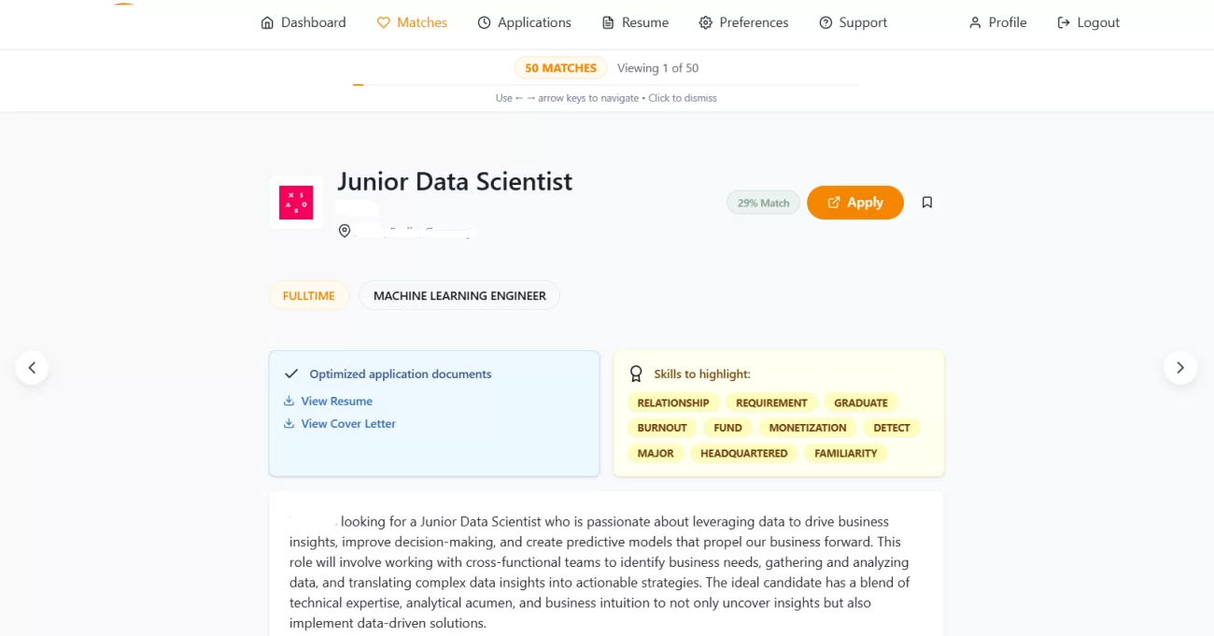This screenshot has height=636, width=1214.
Task: Go to previous match with left chevron
Action: pos(32,367)
